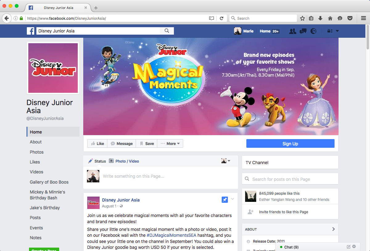Like the Disney Junior Asia page

click(x=97, y=143)
